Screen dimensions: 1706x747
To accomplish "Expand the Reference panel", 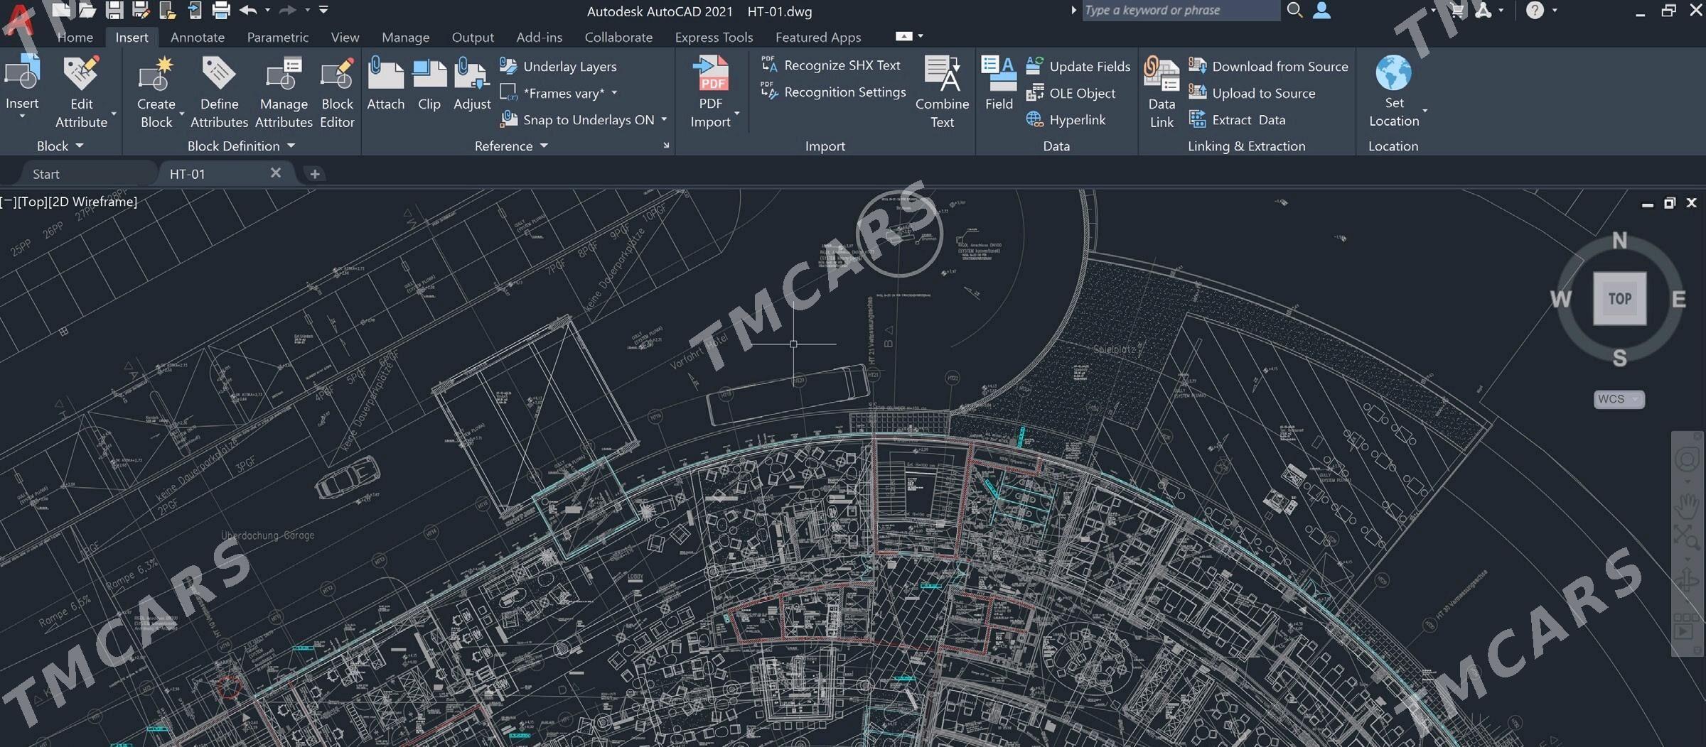I will pos(511,146).
